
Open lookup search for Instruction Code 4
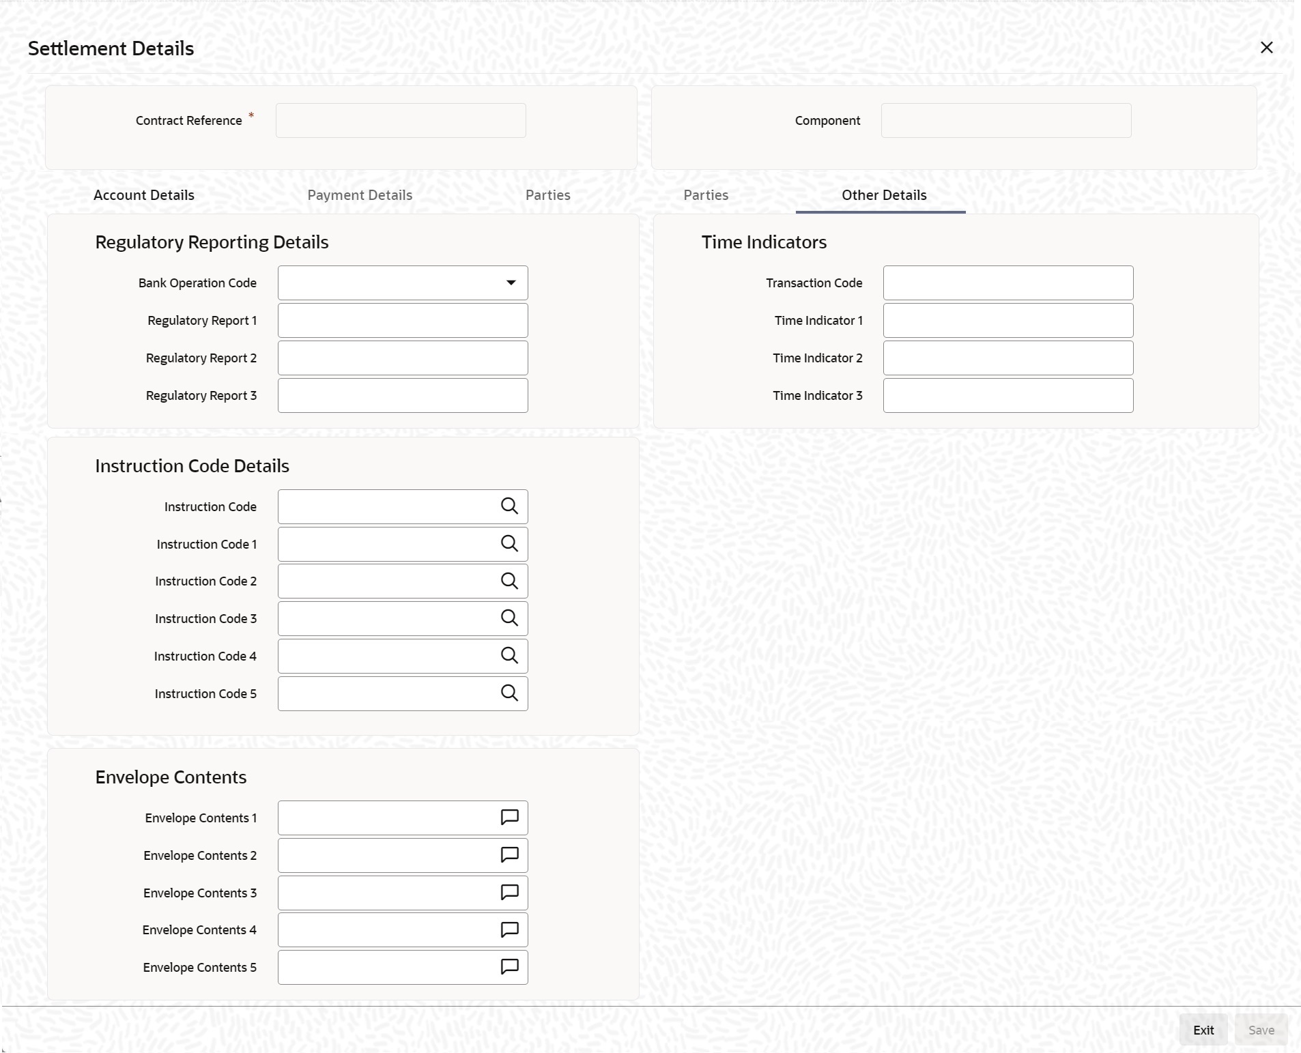pos(509,656)
